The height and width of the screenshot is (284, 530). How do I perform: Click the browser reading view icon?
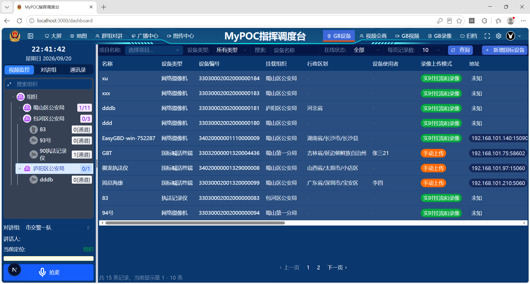(449, 21)
